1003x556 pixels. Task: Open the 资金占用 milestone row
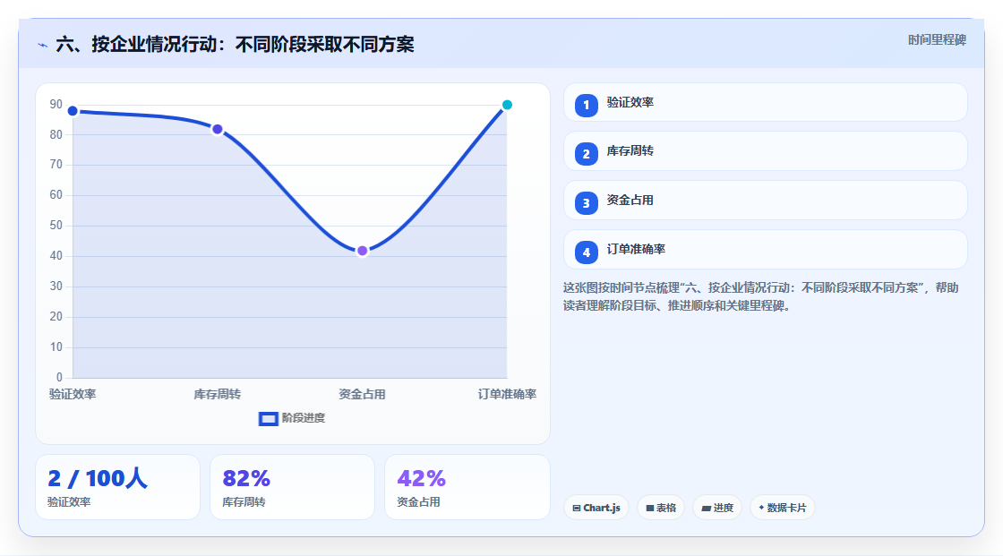click(x=765, y=201)
